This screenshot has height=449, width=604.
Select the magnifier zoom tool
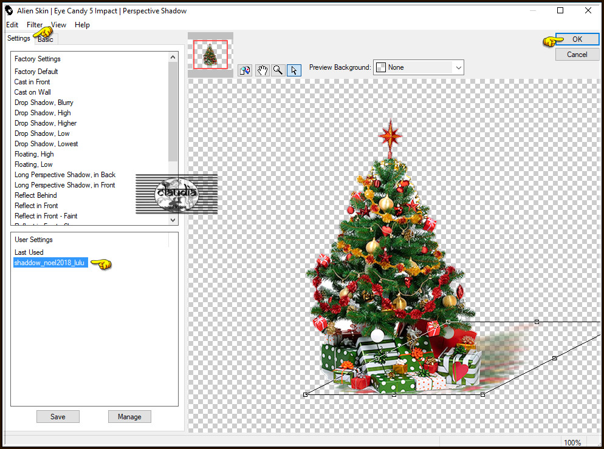click(x=278, y=70)
